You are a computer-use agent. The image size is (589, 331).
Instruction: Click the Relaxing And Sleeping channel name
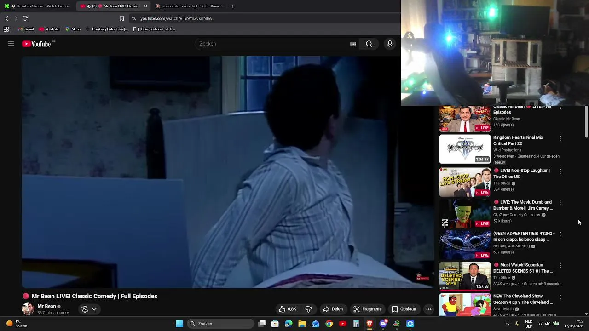click(512, 246)
